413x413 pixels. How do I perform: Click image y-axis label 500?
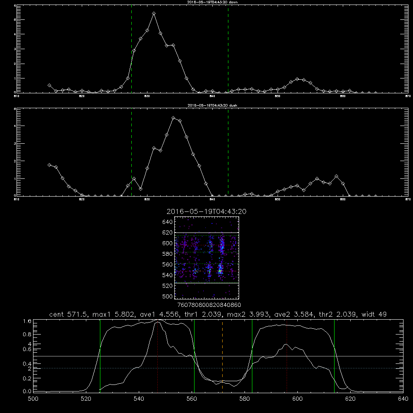click(x=168, y=296)
